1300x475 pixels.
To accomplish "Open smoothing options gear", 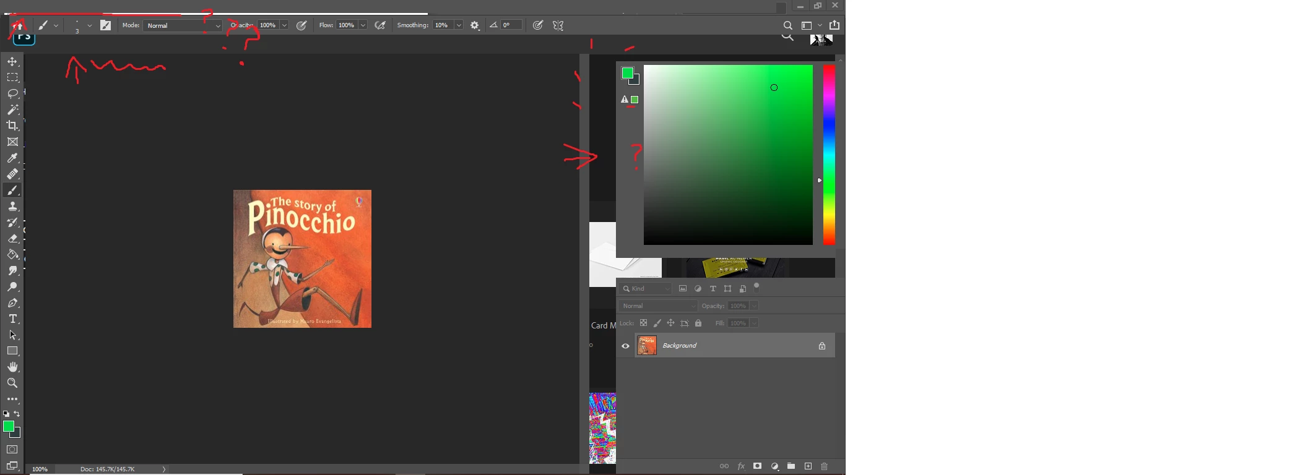I will tap(475, 25).
